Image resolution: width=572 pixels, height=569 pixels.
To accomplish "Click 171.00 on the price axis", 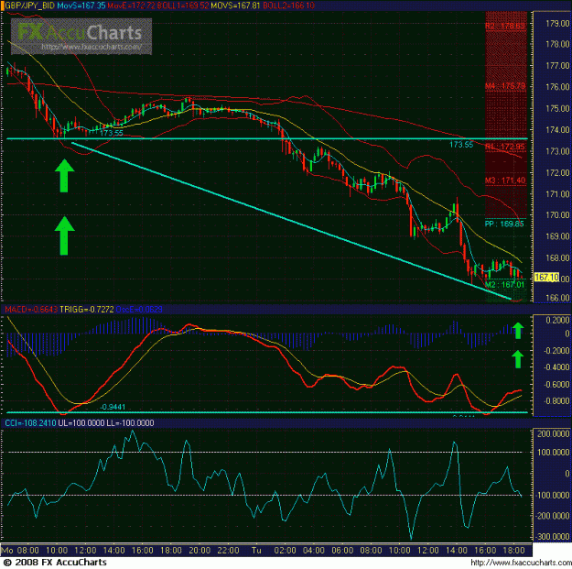I will (x=557, y=194).
